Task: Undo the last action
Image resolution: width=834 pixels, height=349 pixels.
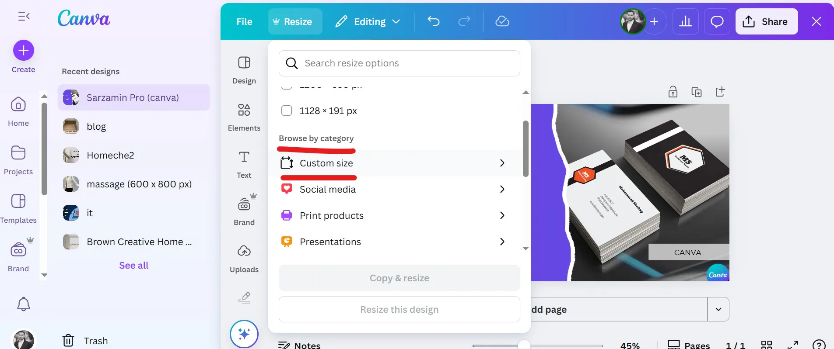Action: 434,21
